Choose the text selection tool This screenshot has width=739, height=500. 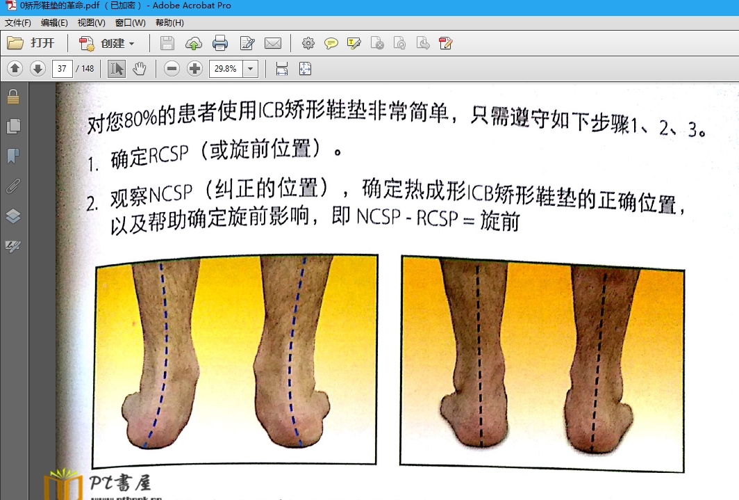(x=117, y=69)
